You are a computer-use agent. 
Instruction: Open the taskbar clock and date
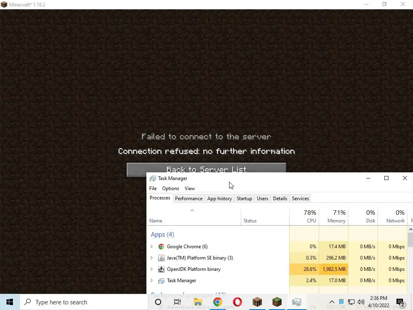pos(378,302)
